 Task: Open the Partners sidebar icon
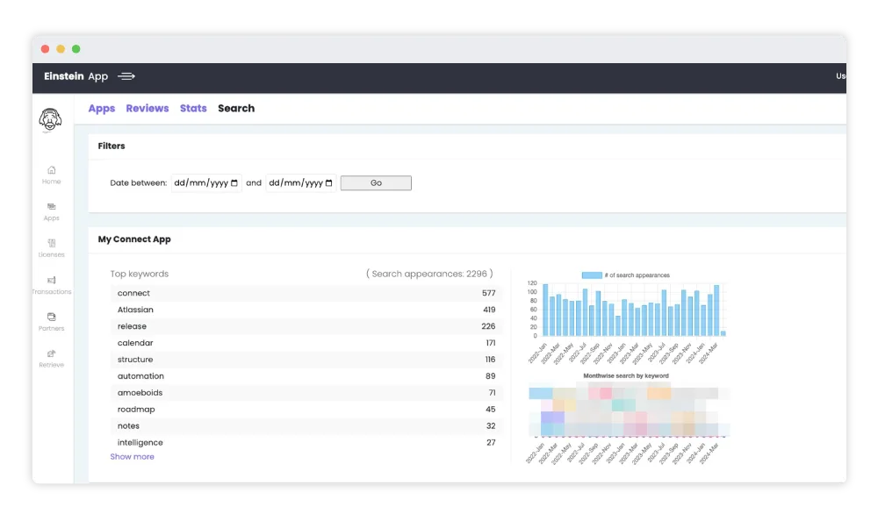pyautogui.click(x=51, y=318)
